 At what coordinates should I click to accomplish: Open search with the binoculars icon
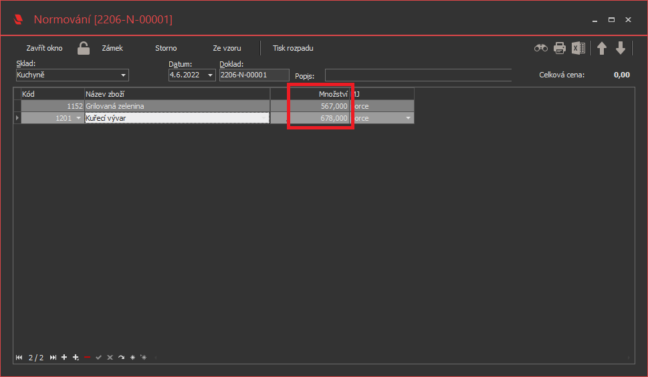coord(540,48)
